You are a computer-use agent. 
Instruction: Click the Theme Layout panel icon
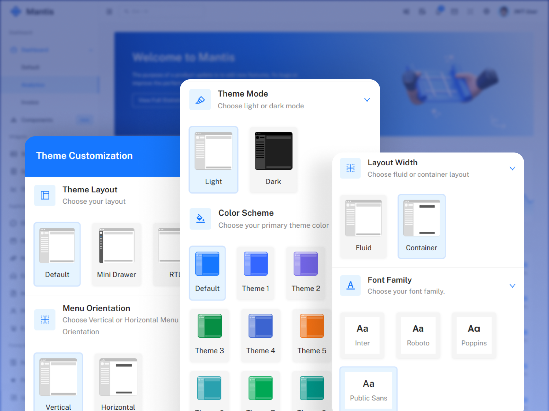coord(45,195)
